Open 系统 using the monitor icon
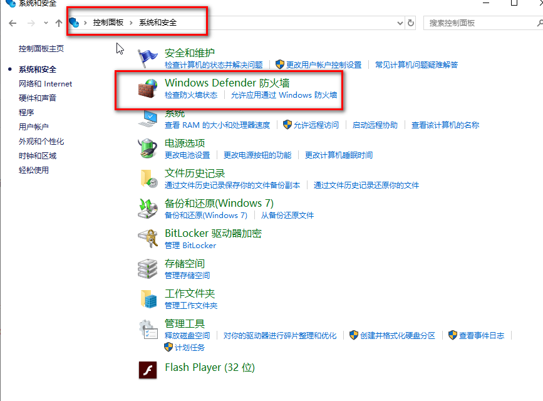 point(148,118)
